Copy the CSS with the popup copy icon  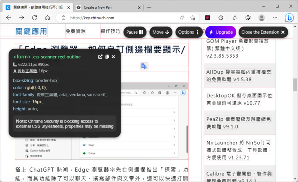click(107, 57)
